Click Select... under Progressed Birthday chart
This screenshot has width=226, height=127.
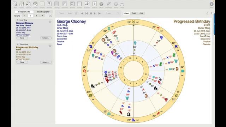point(46,62)
